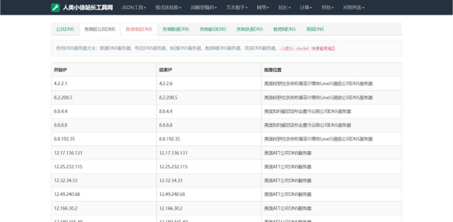Image resolution: width=453 pixels, height=222 pixels.
Task: Expand the 其他 dropdown menu
Action: [328, 8]
